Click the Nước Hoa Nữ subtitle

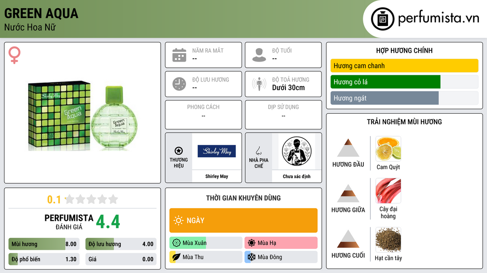coord(30,27)
